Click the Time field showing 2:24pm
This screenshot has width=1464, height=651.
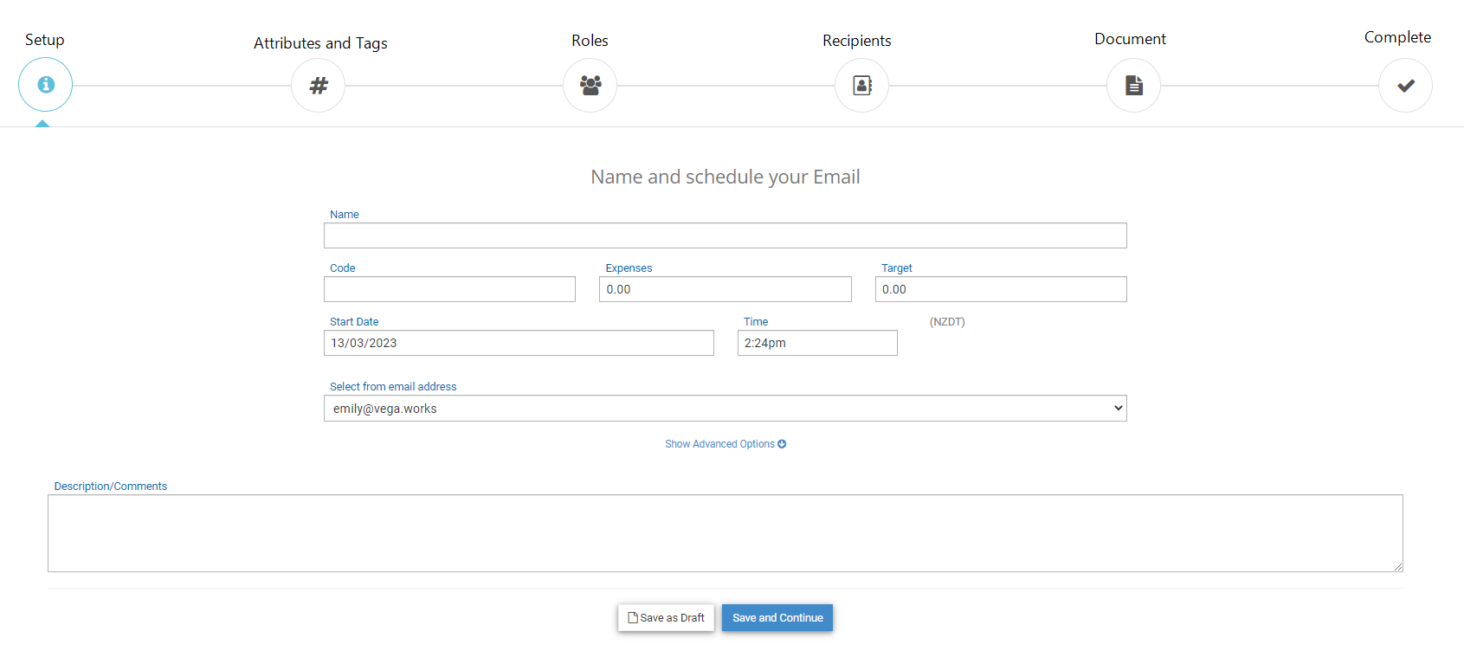(817, 343)
